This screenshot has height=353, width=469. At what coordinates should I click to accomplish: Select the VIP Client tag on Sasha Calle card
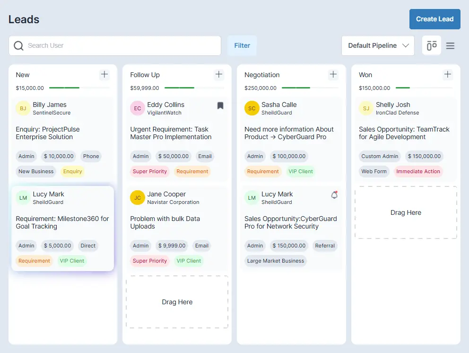[301, 171]
